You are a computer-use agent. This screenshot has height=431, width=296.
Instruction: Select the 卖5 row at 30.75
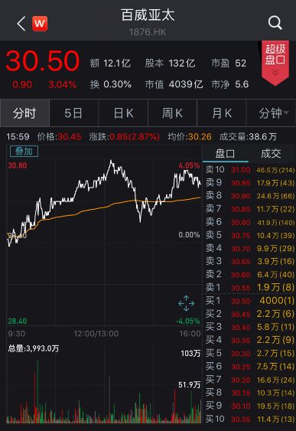[250, 235]
